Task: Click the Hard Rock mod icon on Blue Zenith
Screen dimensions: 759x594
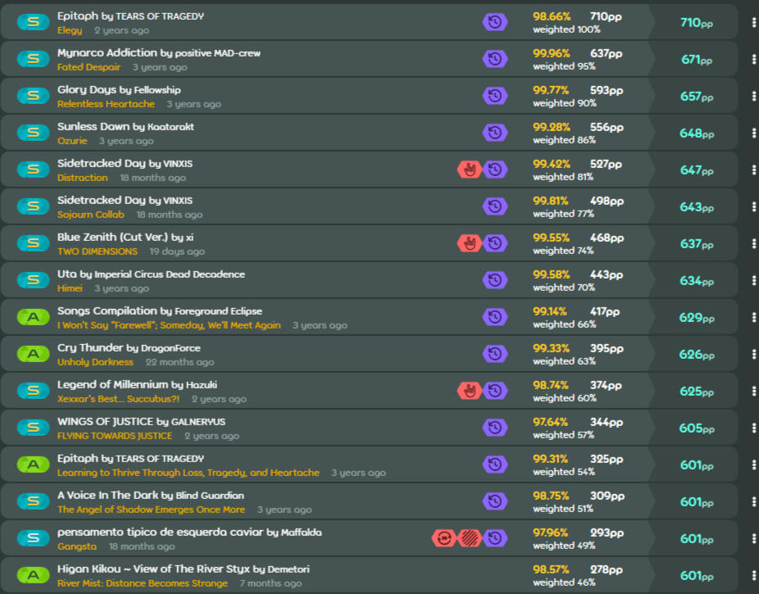Action: point(470,243)
